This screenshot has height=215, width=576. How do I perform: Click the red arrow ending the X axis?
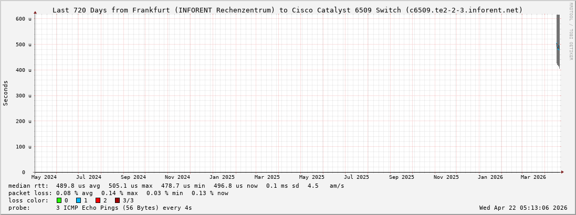[x=562, y=172]
